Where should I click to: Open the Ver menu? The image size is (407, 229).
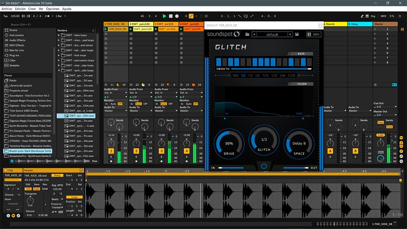41,9
